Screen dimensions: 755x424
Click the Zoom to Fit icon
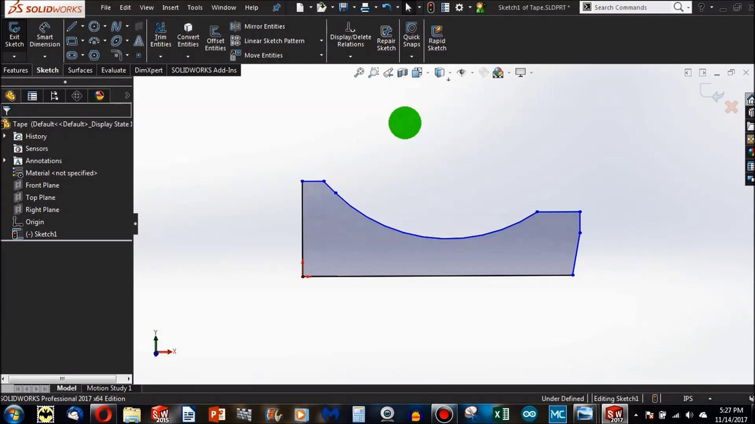click(x=359, y=72)
